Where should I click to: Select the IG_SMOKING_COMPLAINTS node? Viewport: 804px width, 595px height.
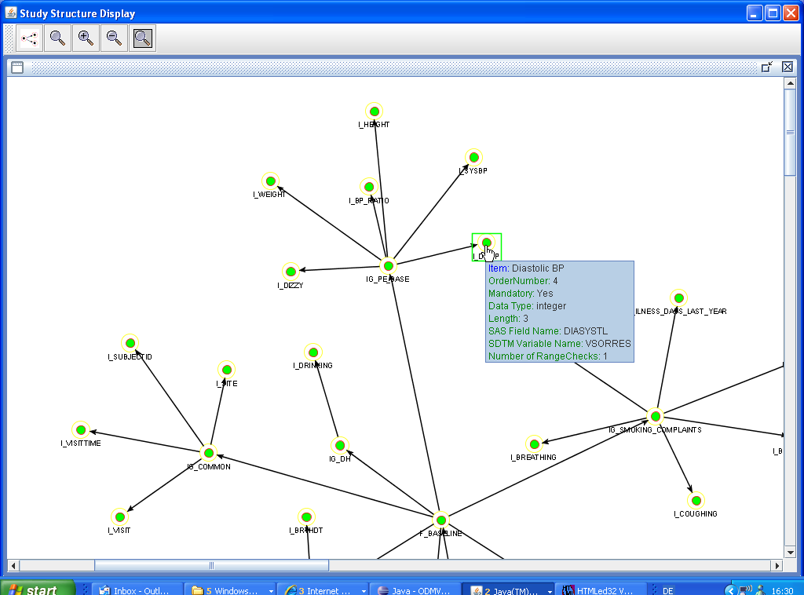tap(655, 416)
